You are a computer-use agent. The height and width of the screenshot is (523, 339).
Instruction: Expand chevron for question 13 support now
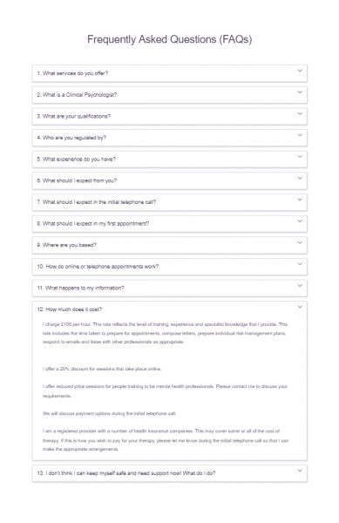[300, 471]
